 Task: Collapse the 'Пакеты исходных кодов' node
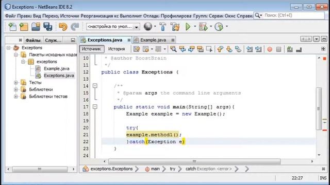tap(16, 55)
